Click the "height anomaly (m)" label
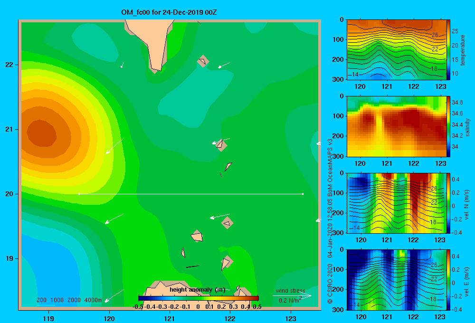Screen dimensions: 475x323 click(198, 290)
